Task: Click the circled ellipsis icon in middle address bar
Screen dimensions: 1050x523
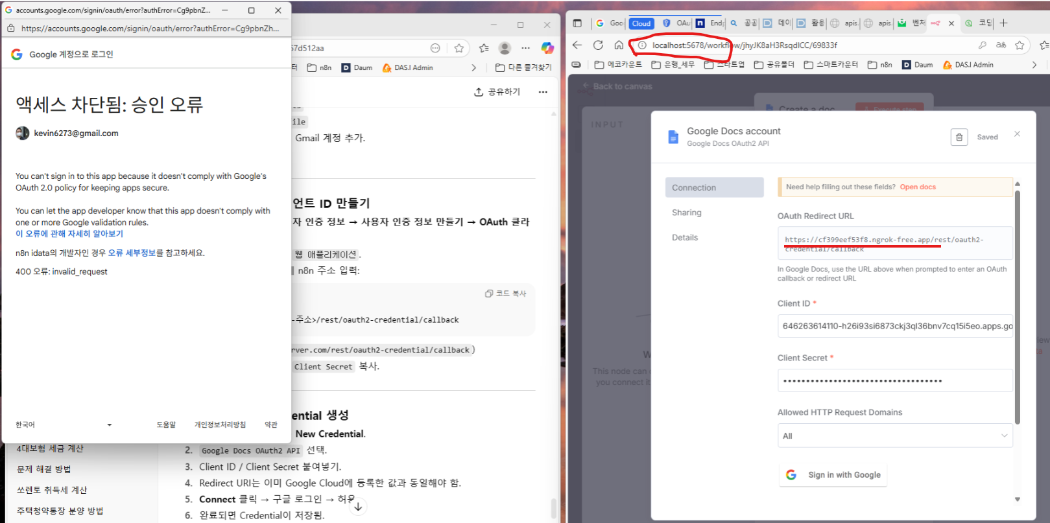Action: 435,48
